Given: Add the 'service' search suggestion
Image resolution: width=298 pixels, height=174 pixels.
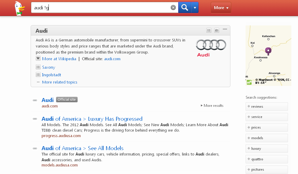Looking at the screenshot, I should 267,117.
